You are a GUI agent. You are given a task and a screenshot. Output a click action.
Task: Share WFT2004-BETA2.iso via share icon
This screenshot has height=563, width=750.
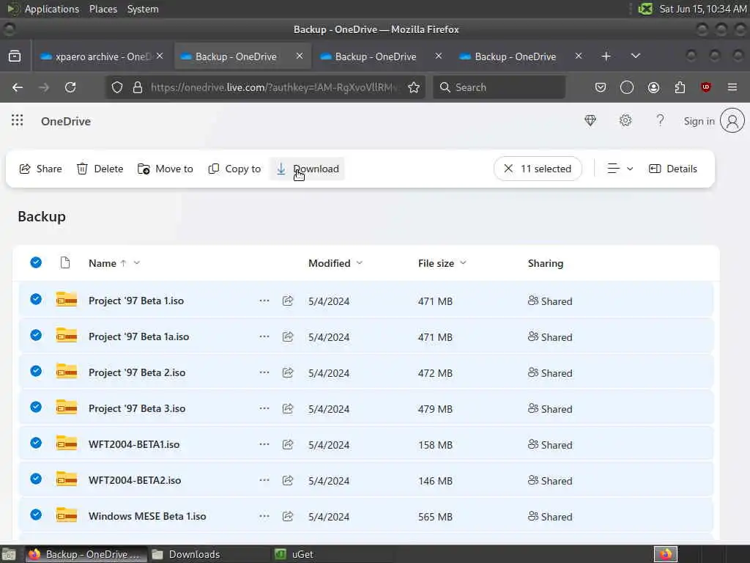click(x=287, y=480)
